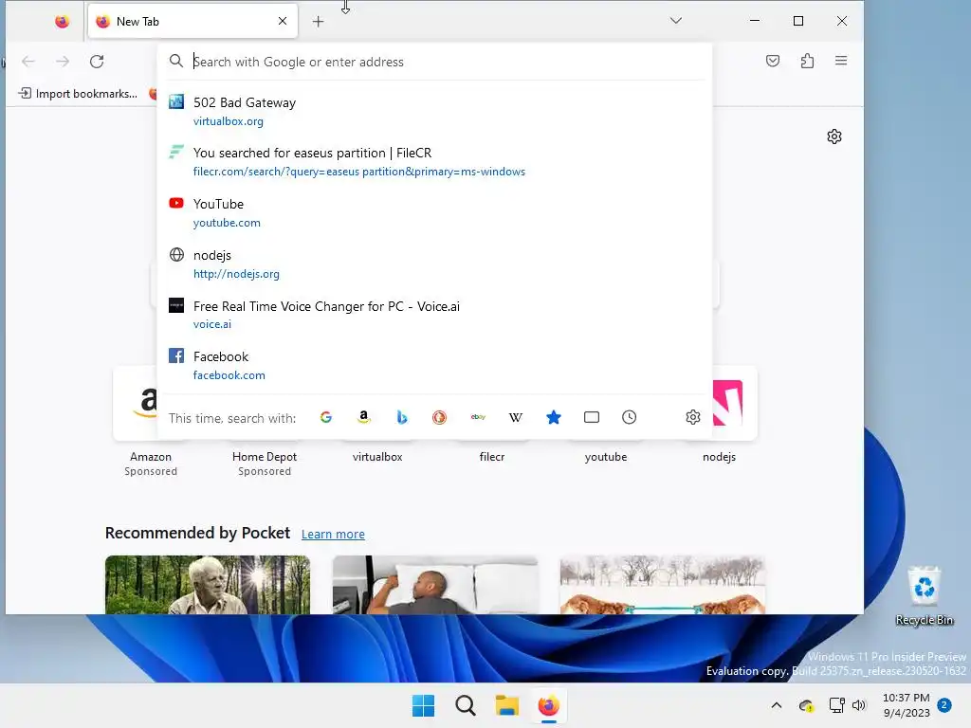
Task: Search in History using clock icon
Action: click(x=630, y=417)
